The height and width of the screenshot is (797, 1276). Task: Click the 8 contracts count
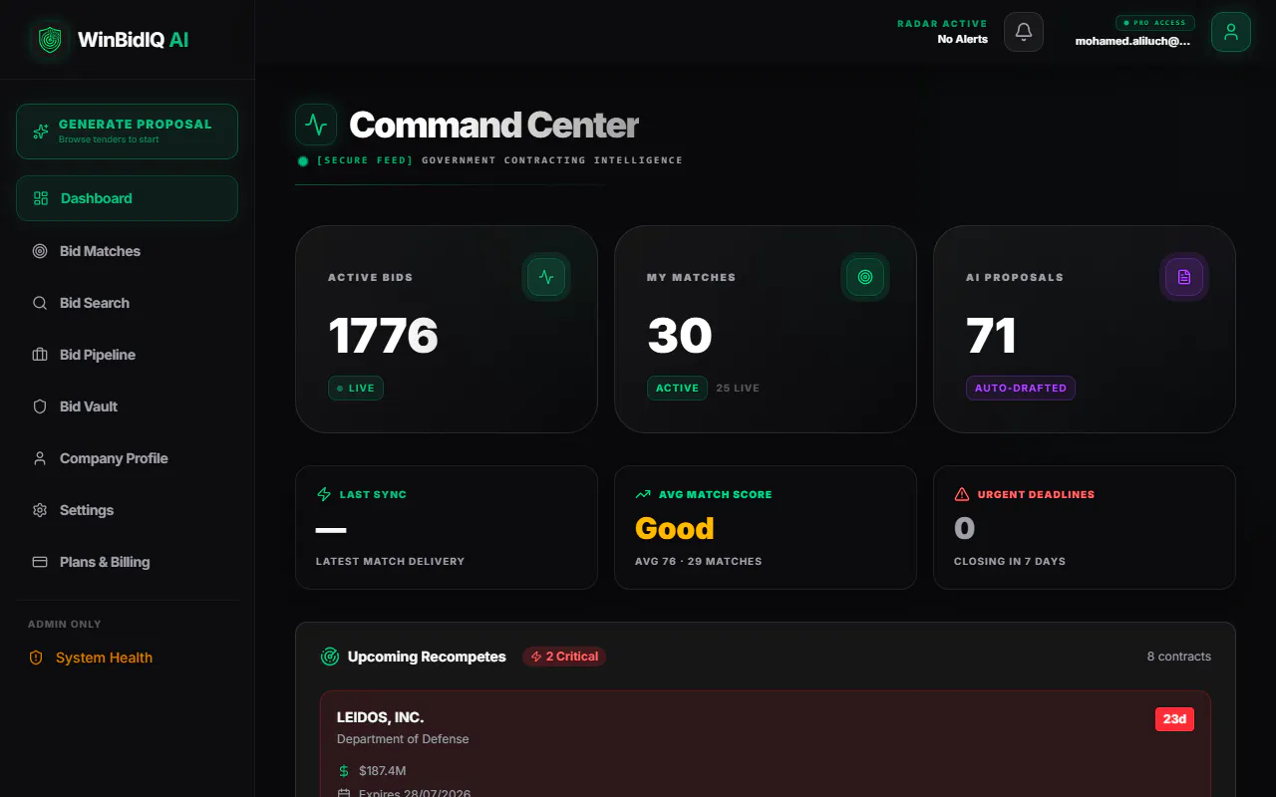click(1179, 657)
